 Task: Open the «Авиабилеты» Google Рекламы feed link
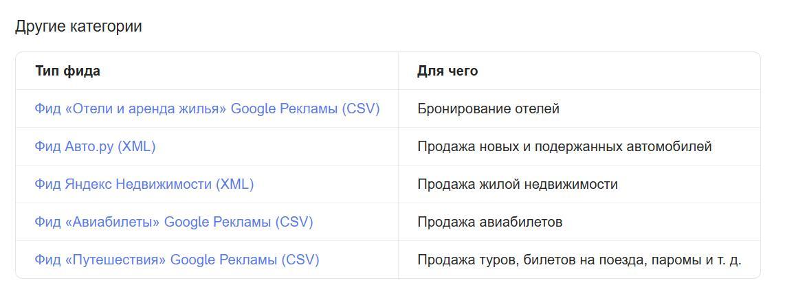click(173, 222)
